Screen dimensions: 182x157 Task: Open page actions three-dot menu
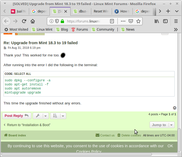[x=123, y=21]
